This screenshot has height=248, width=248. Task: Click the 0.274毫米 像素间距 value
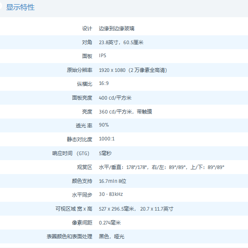pos(110,223)
